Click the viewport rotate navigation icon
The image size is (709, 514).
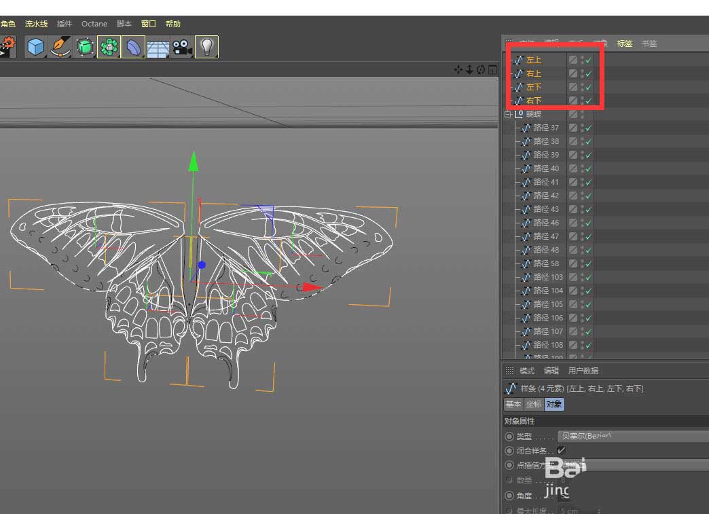[481, 70]
